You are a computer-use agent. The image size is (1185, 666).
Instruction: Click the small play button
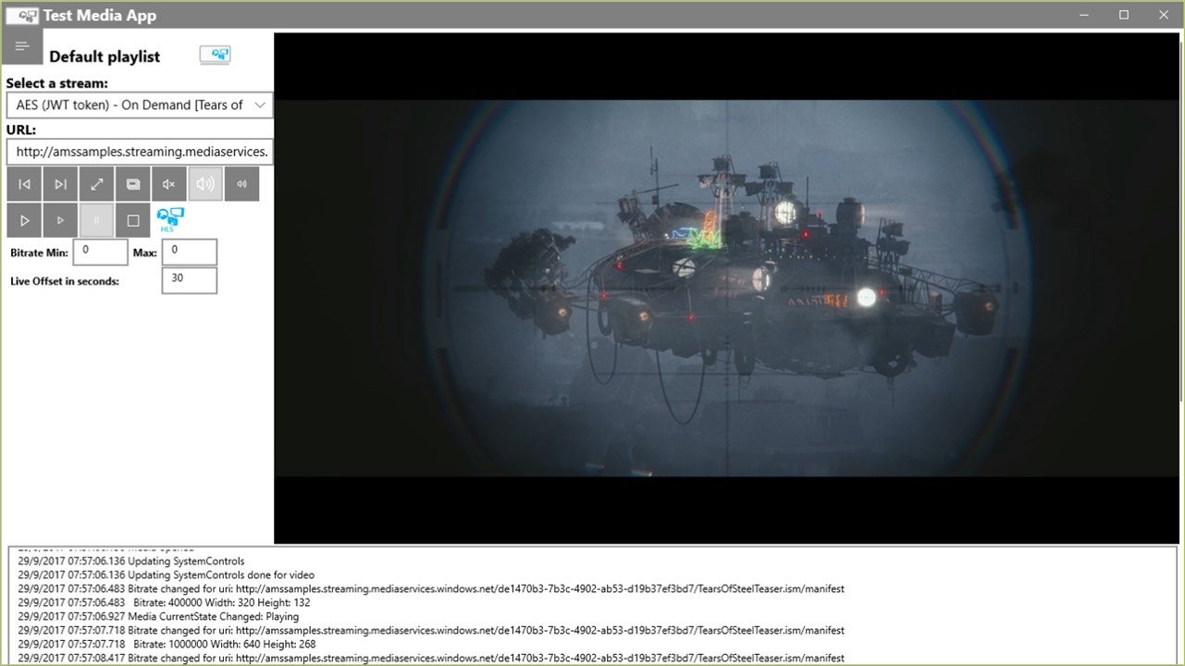(x=60, y=220)
